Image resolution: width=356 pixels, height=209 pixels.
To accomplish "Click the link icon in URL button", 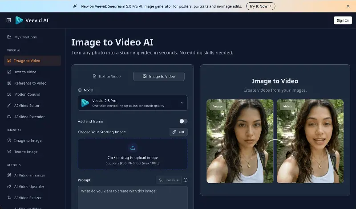I will 174,132.
